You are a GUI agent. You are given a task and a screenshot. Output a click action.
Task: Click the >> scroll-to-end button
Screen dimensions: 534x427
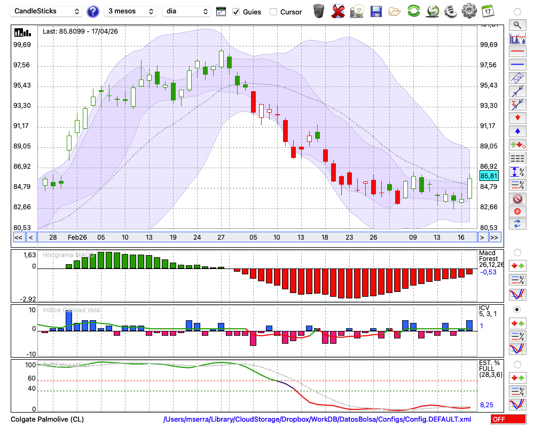(x=494, y=238)
